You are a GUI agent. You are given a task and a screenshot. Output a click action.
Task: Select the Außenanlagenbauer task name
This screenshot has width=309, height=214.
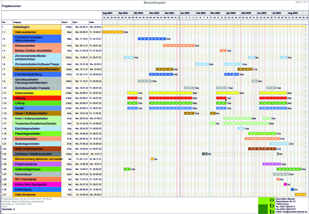(x=28, y=169)
